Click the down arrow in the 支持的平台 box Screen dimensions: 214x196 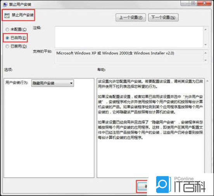click(x=205, y=60)
